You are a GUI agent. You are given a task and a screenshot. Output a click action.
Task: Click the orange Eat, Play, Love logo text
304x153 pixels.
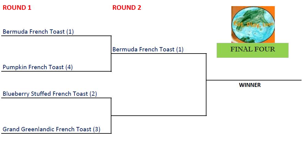[253, 24]
